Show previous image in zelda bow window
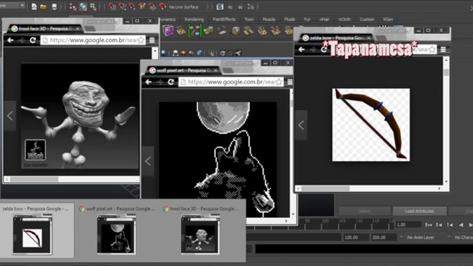473x266 pixels. (301, 125)
